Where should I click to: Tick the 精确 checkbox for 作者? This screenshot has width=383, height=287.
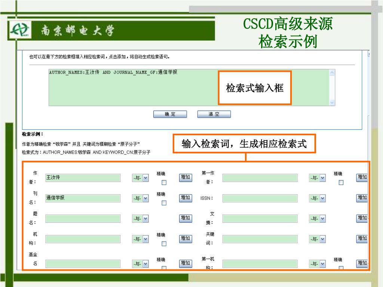point(164,182)
